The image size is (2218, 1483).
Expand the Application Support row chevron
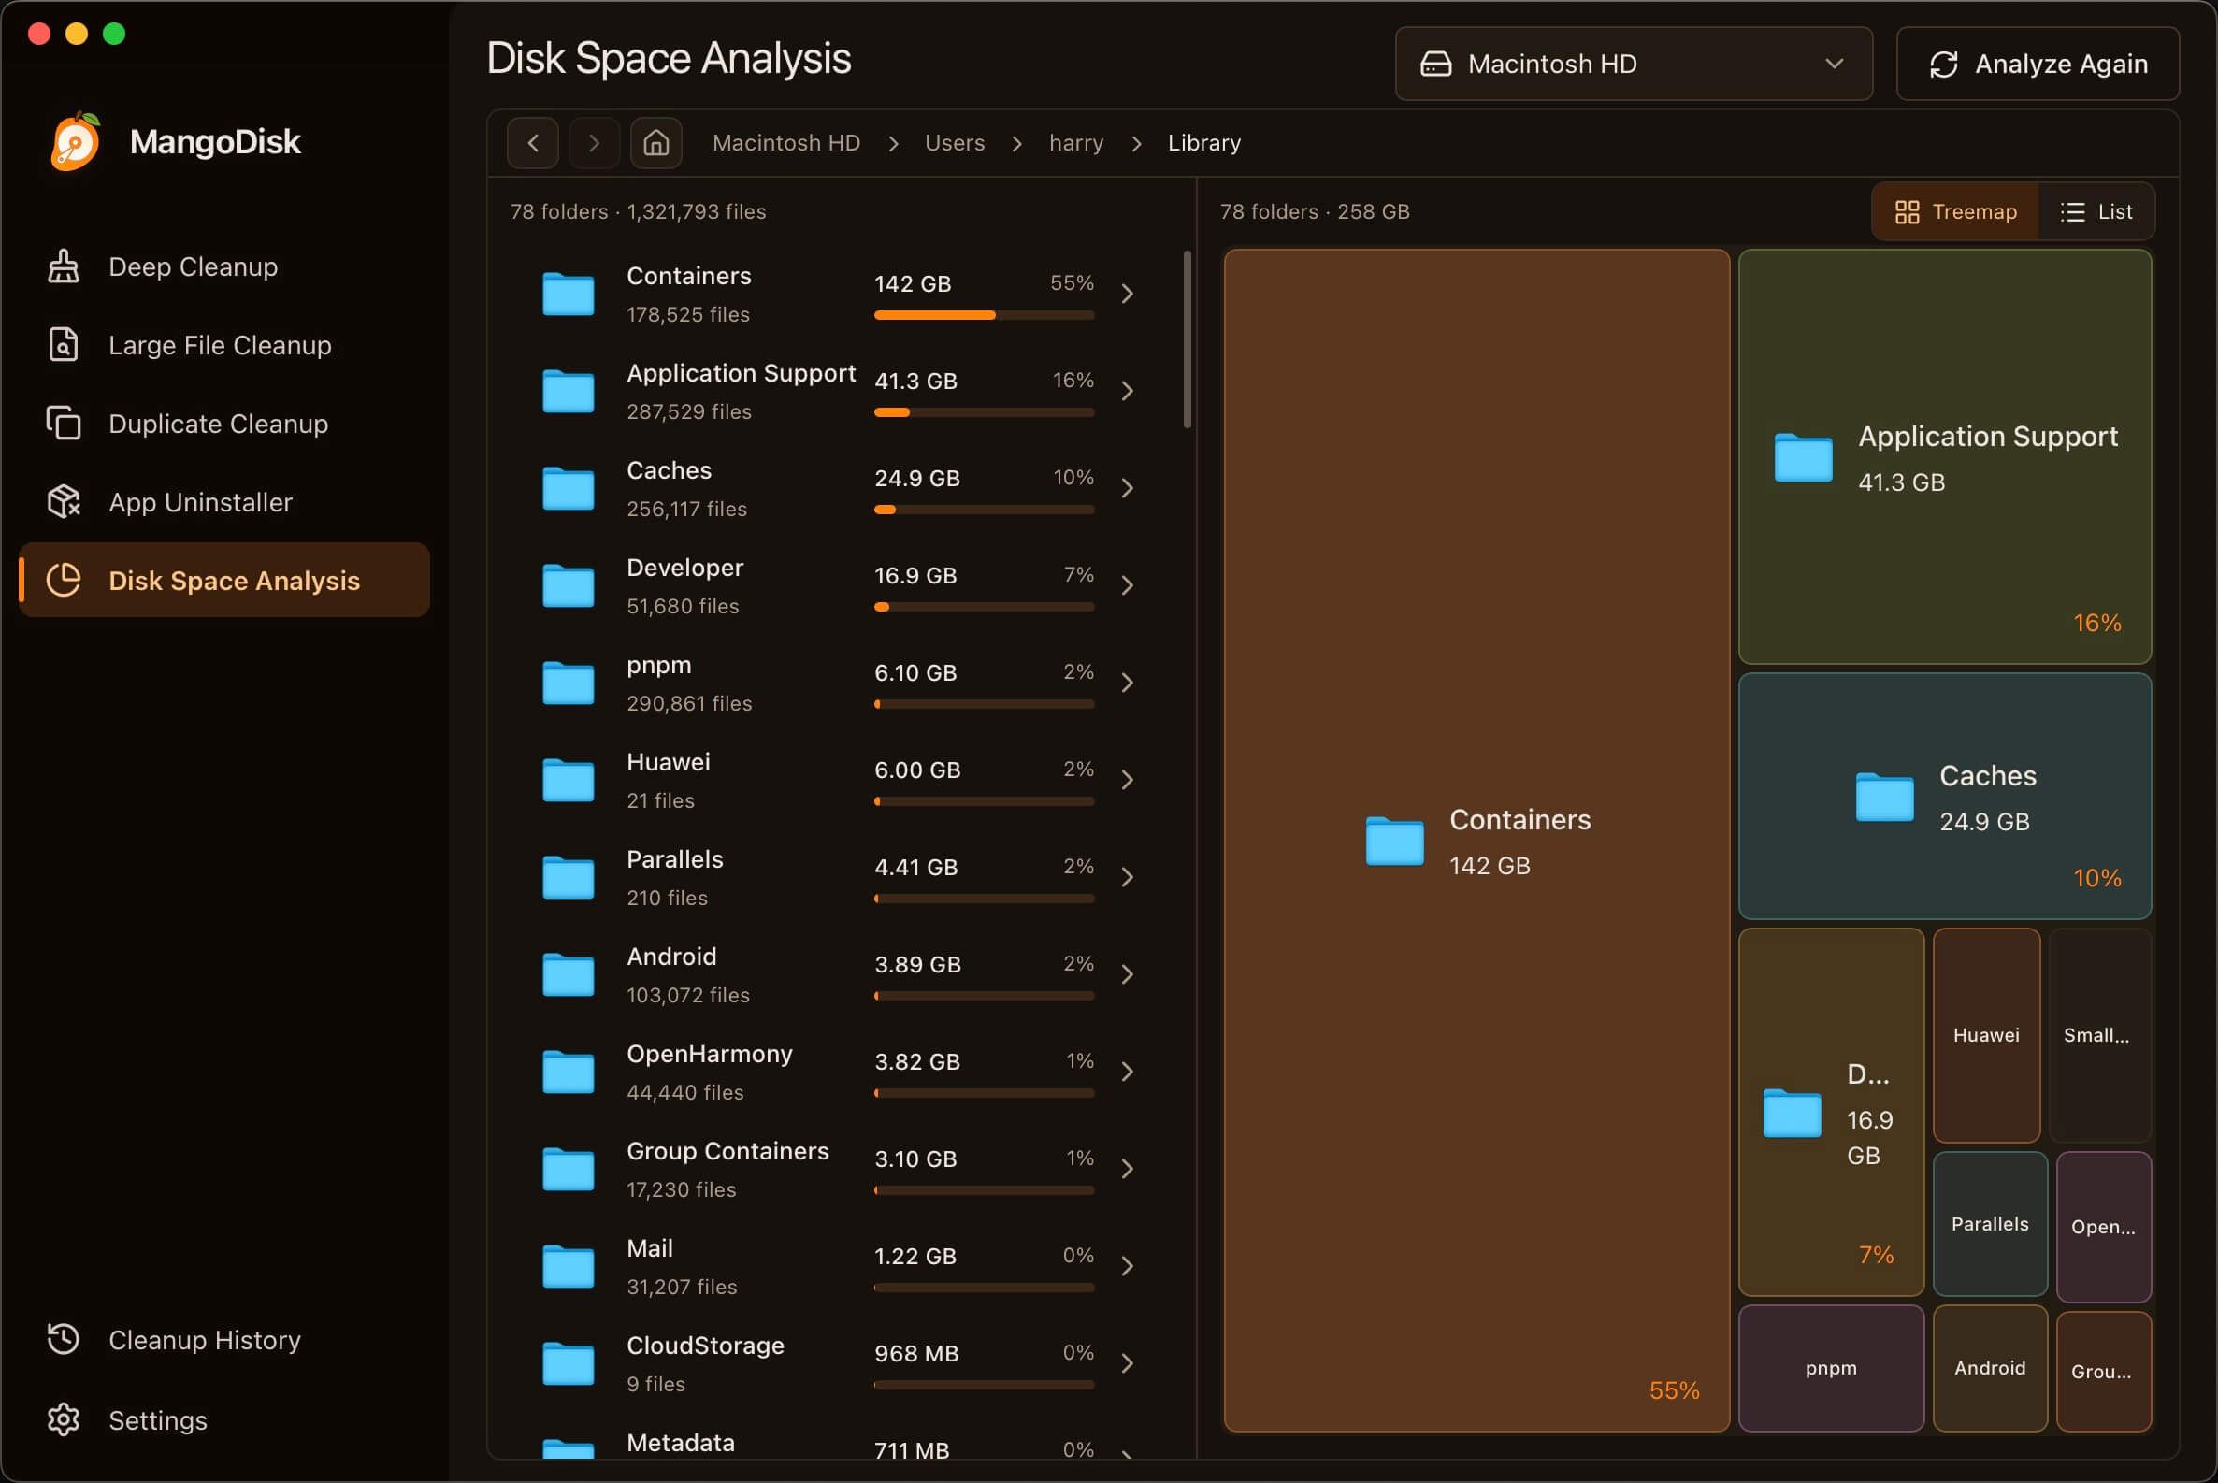click(x=1128, y=392)
